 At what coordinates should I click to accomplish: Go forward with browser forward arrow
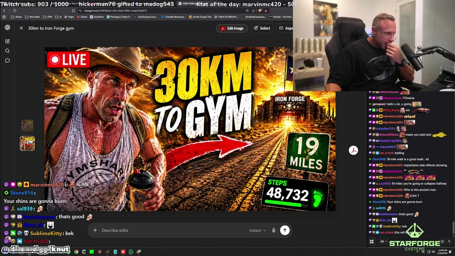coord(9,11)
